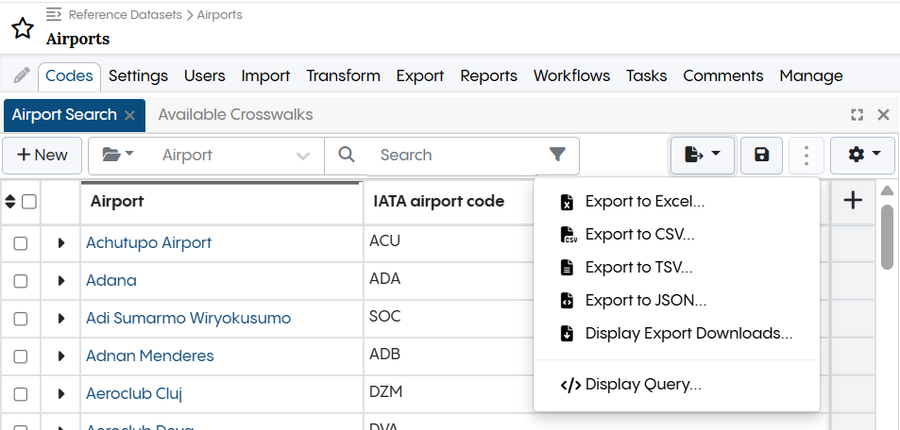Click the code brackets icon for Display Query
900x430 pixels.
pyautogui.click(x=570, y=385)
